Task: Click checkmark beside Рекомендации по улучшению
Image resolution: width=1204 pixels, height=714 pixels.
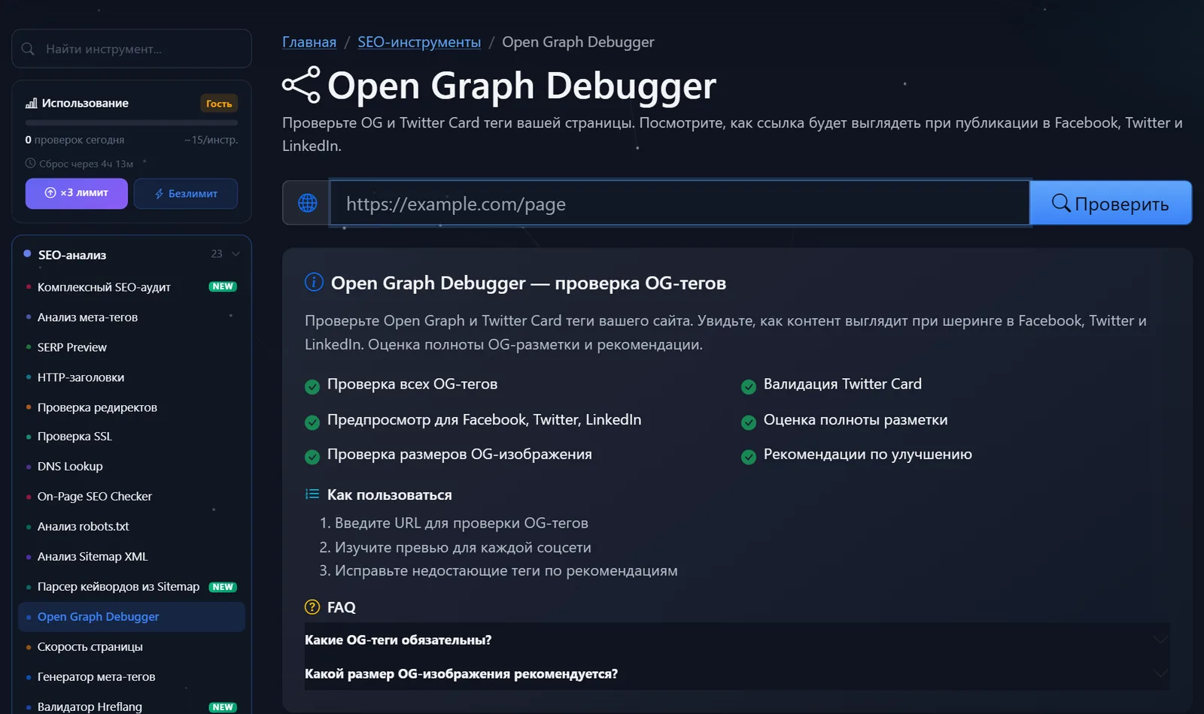Action: [749, 457]
